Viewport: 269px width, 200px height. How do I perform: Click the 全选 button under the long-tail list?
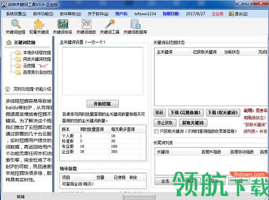click(165, 181)
